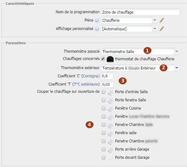Open help icon next to Affichage personnalisé
This screenshot has width=187, height=167.
(97, 29)
